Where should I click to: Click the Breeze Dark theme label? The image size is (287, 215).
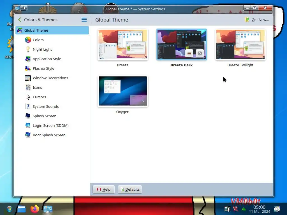pyautogui.click(x=182, y=65)
